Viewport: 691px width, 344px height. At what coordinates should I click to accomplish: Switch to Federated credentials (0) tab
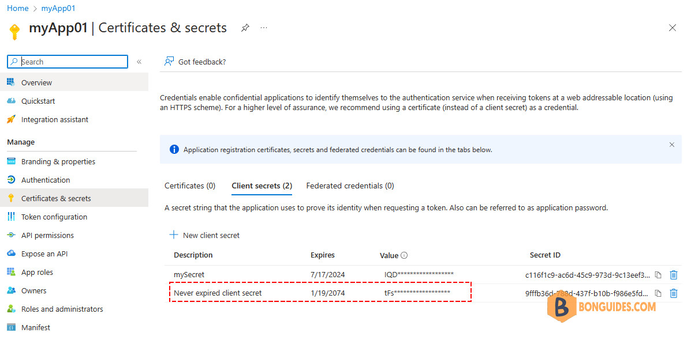(350, 186)
